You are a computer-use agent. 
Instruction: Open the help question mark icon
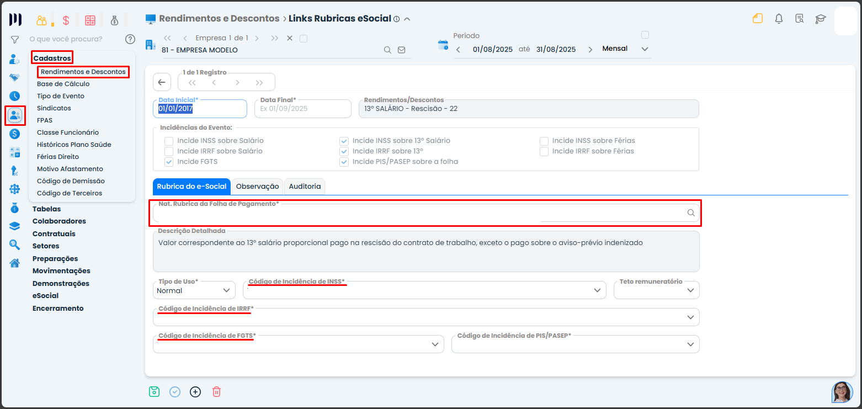[x=130, y=39]
